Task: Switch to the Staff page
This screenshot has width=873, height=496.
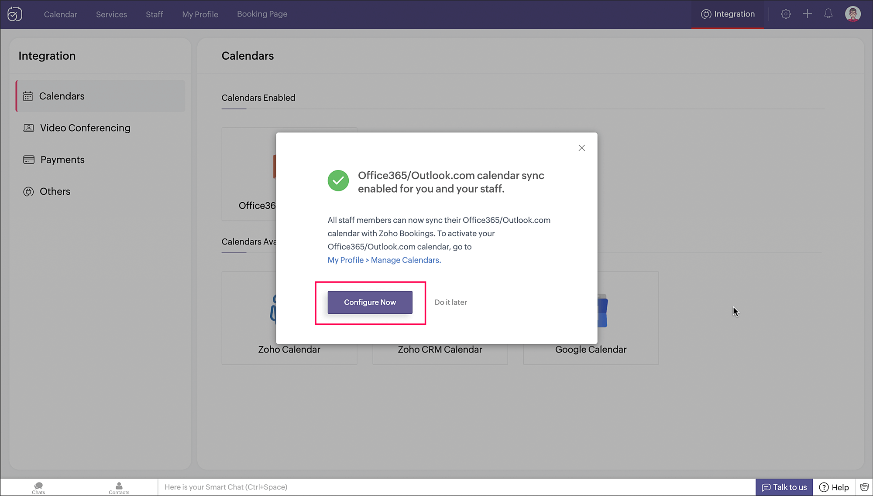Action: [155, 14]
